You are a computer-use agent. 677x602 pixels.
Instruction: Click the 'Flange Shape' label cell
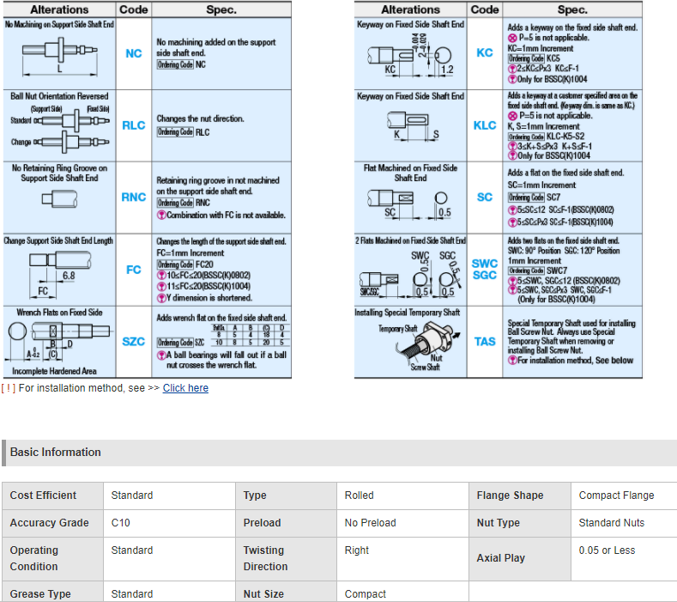click(x=519, y=496)
